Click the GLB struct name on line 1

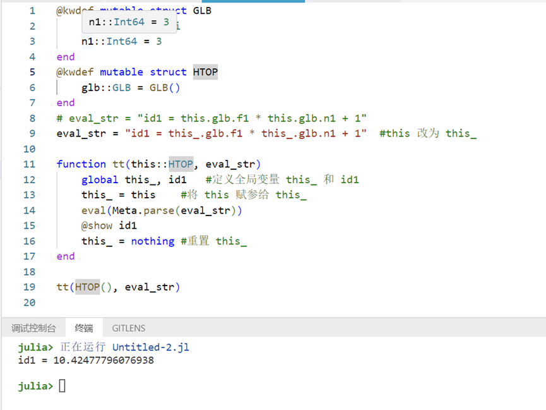(202, 11)
